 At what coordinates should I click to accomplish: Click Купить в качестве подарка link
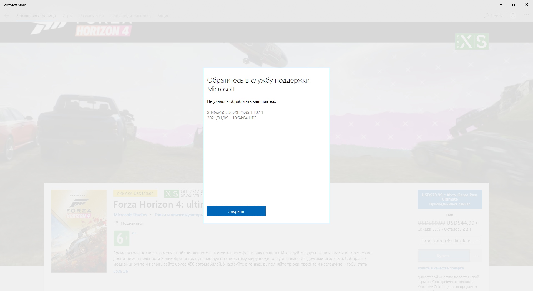point(441,268)
